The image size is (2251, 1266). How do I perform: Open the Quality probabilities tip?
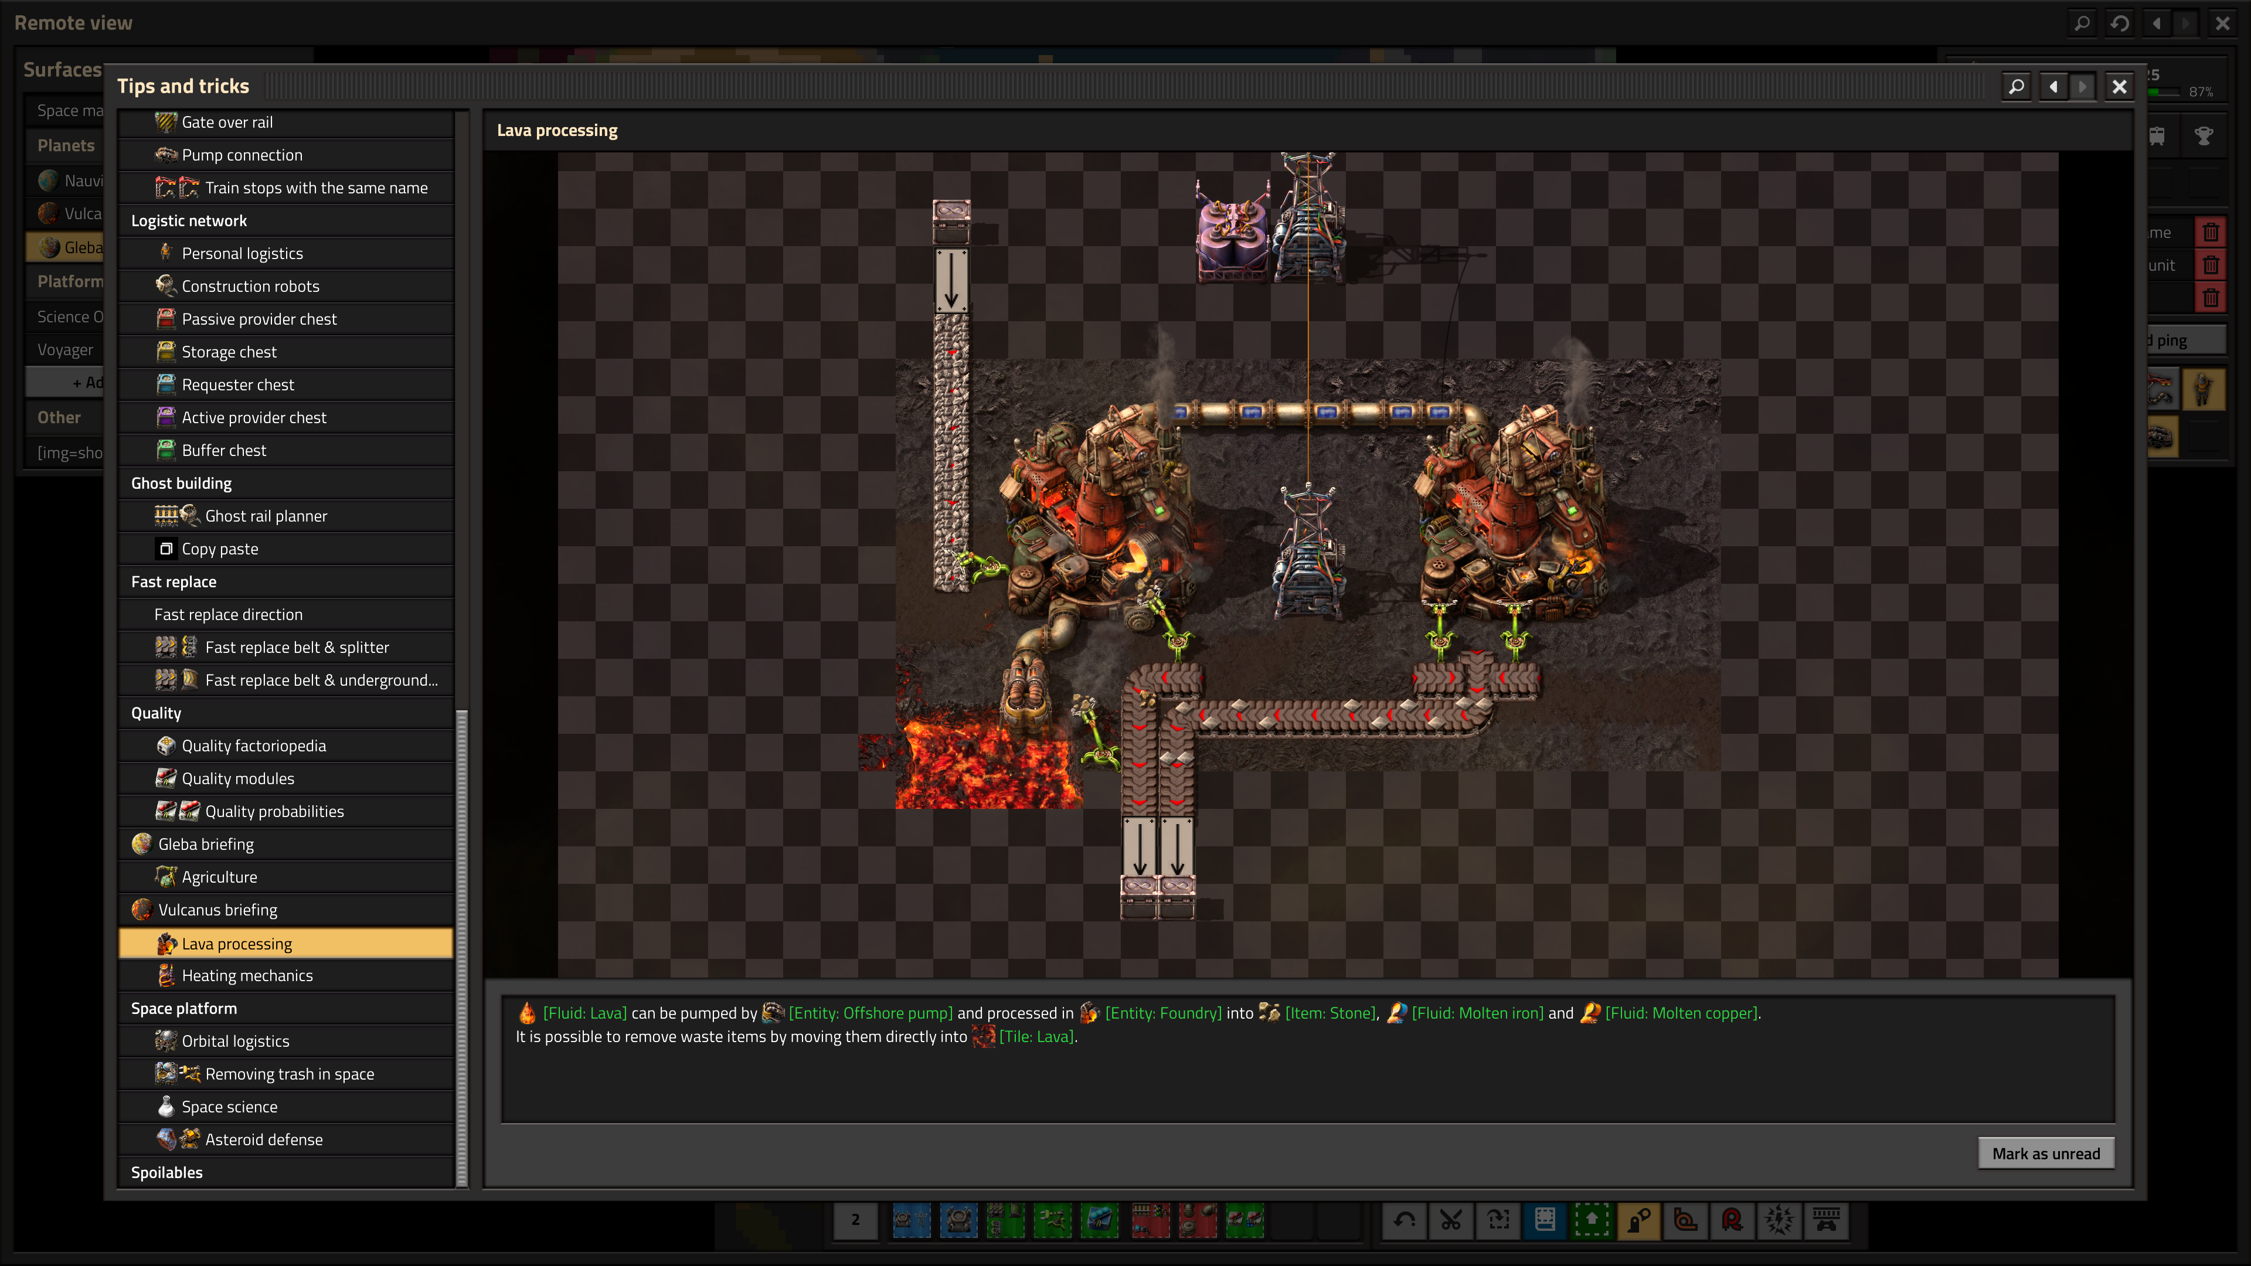(x=287, y=811)
